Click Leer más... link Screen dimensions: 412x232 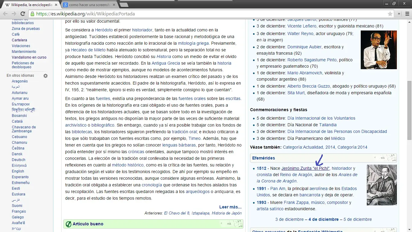[x=230, y=207]
